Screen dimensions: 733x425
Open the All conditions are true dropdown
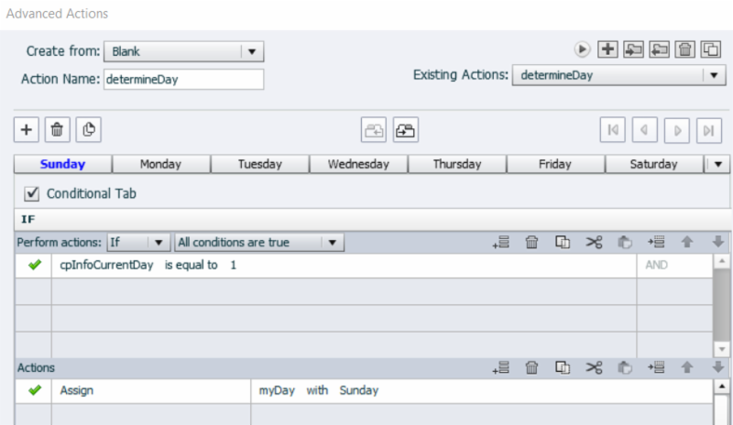332,243
